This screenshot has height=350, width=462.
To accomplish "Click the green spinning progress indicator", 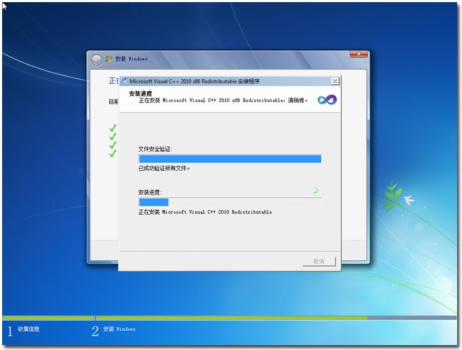I will pos(315,190).
